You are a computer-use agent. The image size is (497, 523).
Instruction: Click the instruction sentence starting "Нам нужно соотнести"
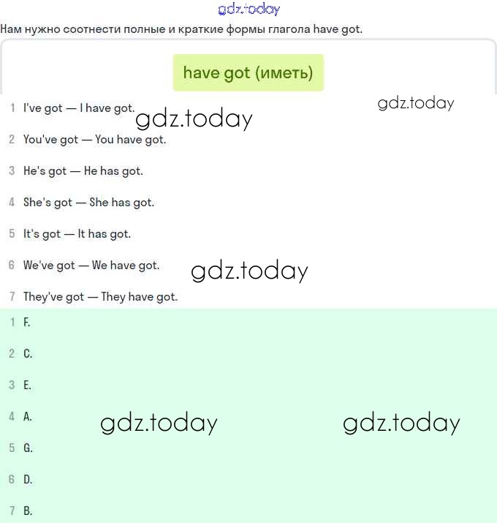point(181,29)
